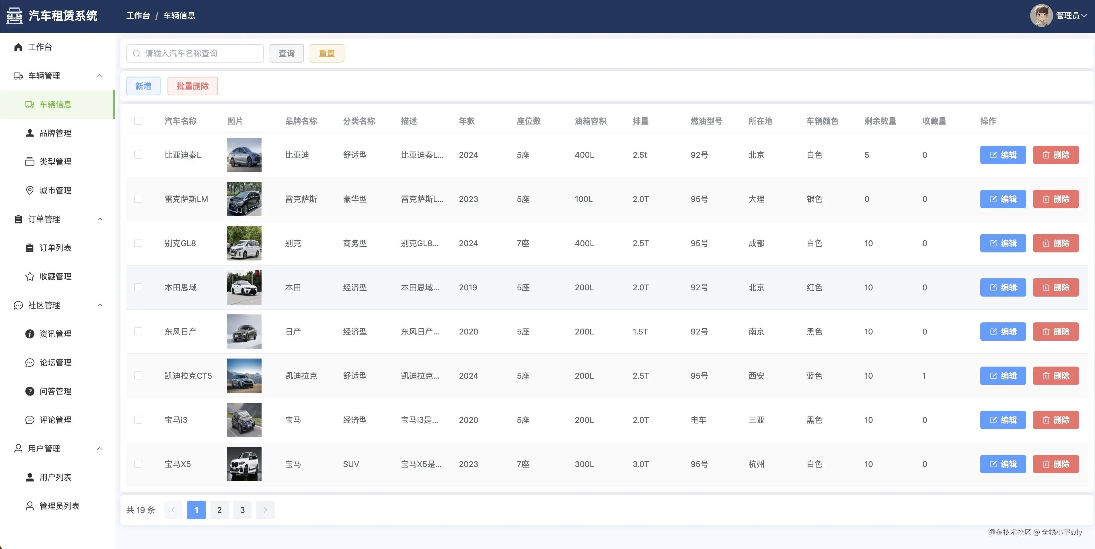Image resolution: width=1095 pixels, height=549 pixels.
Task: Open the 管理员 dropdown in header
Action: click(x=1071, y=16)
